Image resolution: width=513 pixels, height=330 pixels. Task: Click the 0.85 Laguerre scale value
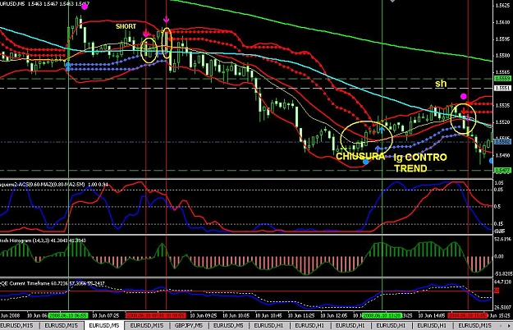[x=500, y=190]
